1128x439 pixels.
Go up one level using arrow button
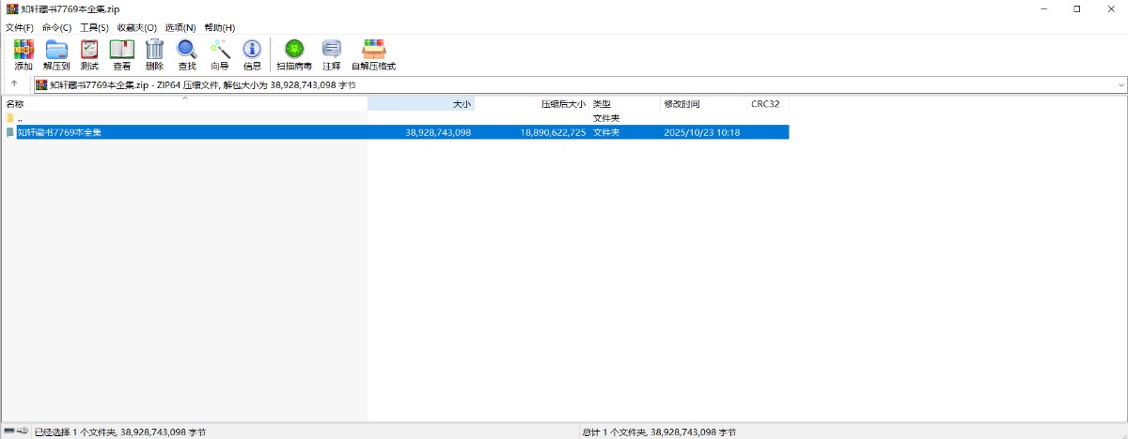coord(14,84)
